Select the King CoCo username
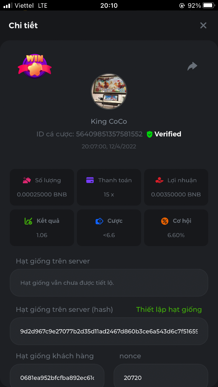This screenshot has width=218, height=387. (x=109, y=122)
